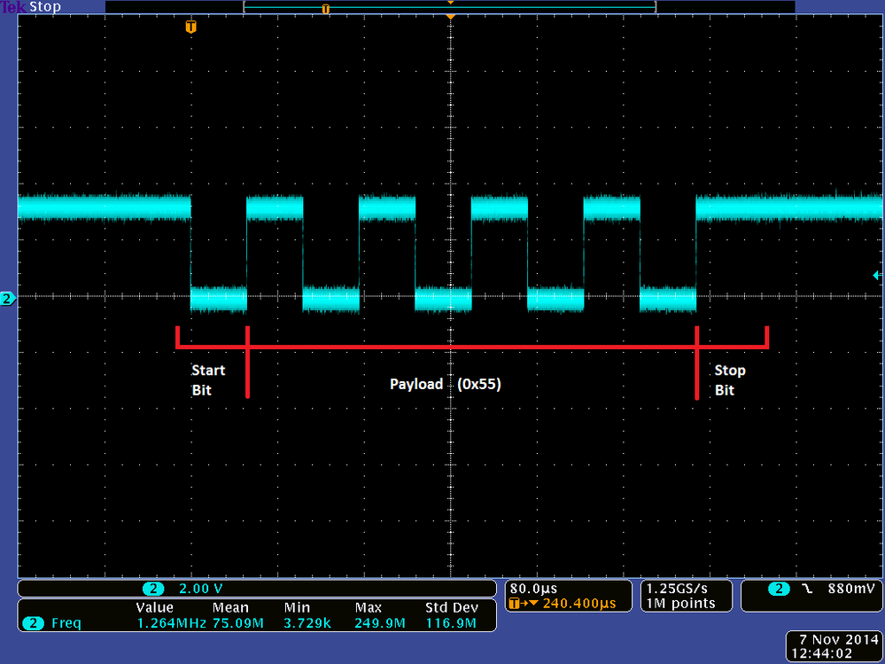Click the orange T marker inside zoom bar
885x664 pixels.
pyautogui.click(x=326, y=7)
